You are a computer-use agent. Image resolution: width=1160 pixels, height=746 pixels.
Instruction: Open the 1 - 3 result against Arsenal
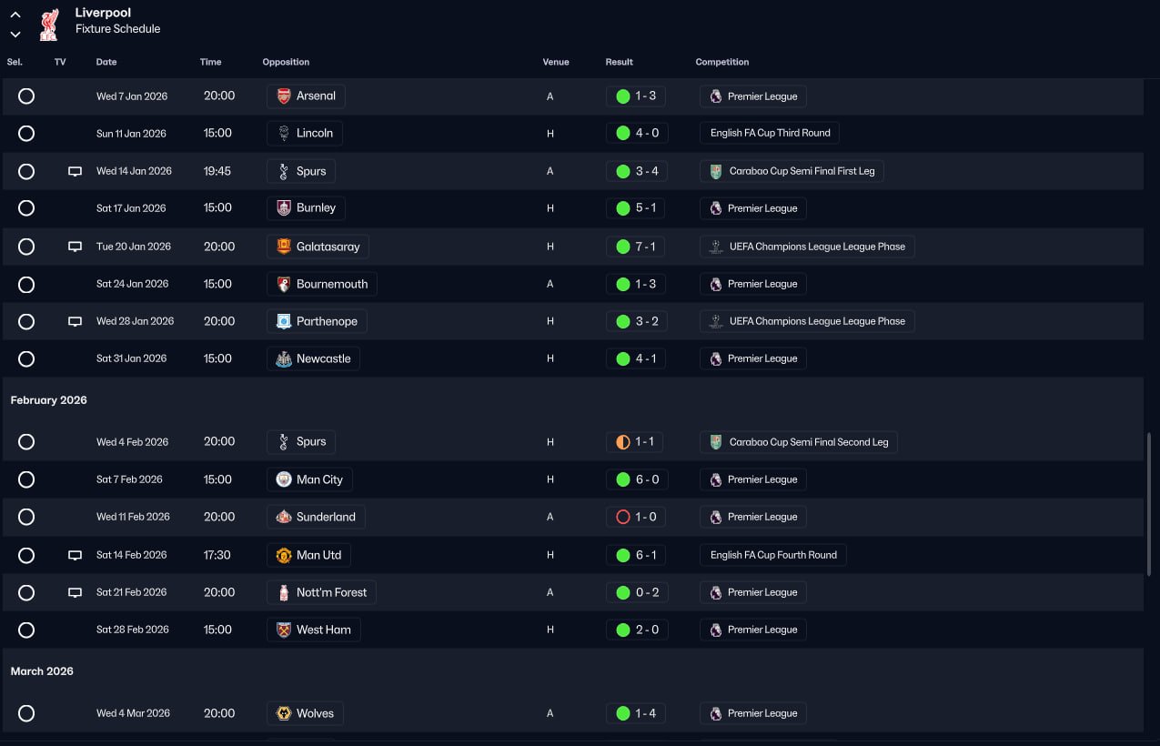click(636, 96)
